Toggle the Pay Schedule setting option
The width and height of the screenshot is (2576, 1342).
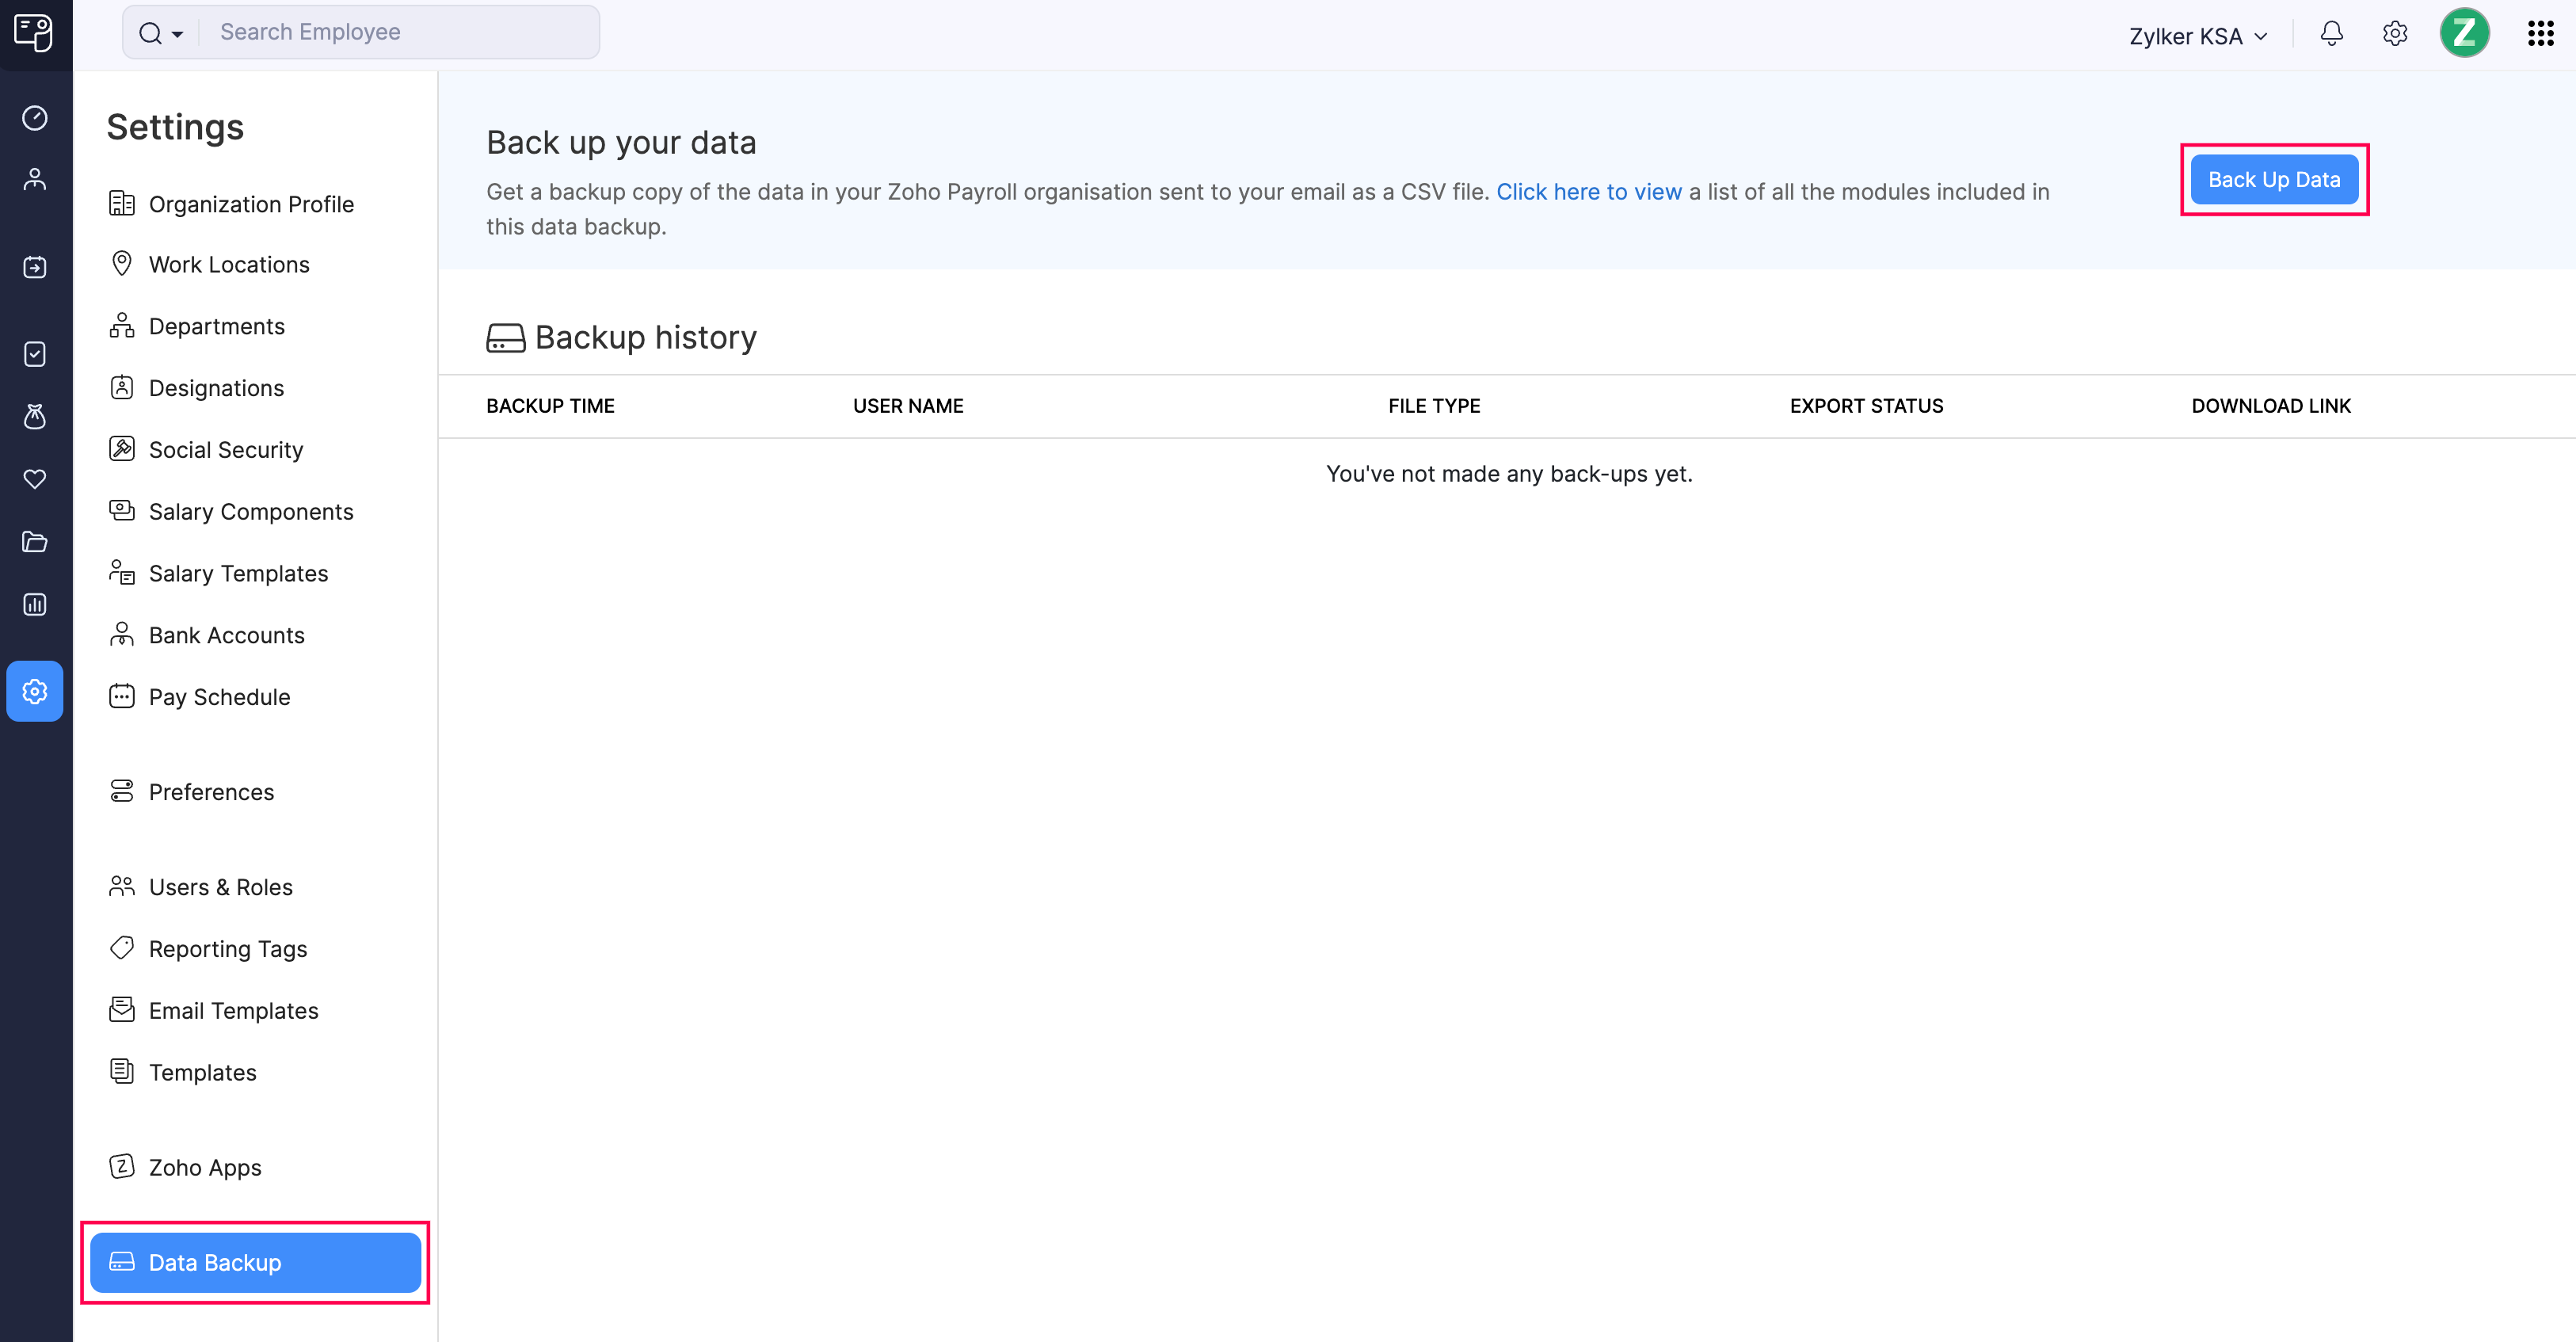pyautogui.click(x=218, y=696)
